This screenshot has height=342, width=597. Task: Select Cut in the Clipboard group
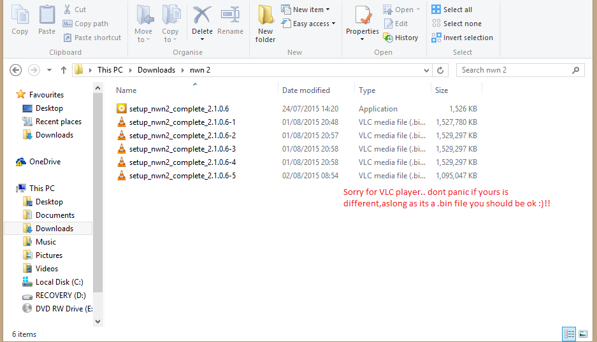(75, 10)
